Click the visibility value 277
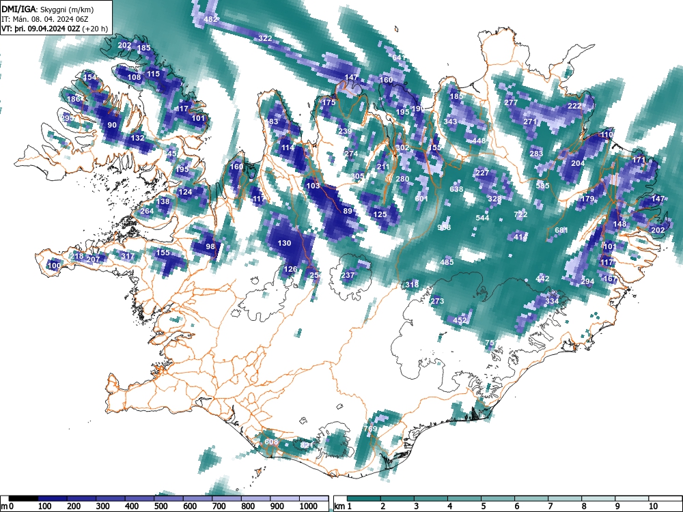Screen dimensions: 683x512 (511, 103)
